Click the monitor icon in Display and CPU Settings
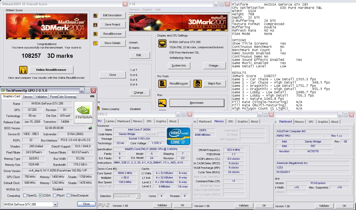The height and width of the screenshot is (210, 356). tap(162, 43)
